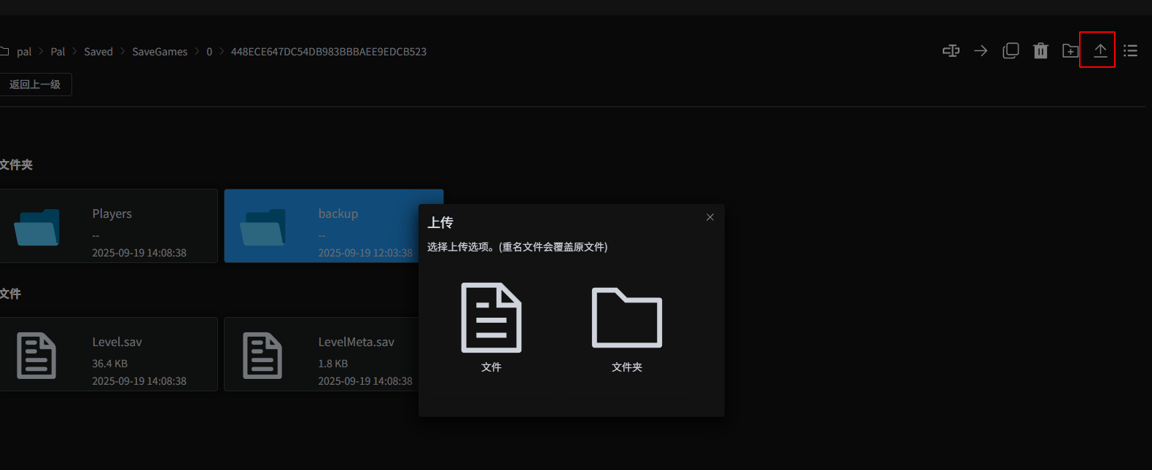1152x470 pixels.
Task: Select the Level.sav file
Action: coord(108,354)
